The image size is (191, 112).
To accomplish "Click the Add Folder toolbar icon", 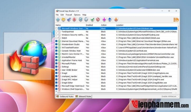I will point(64,19).
